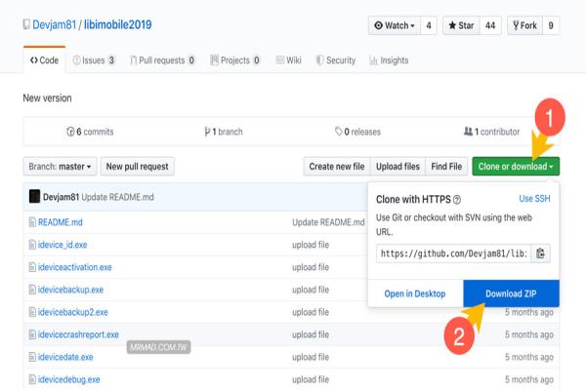Viewport: 586px width, 390px height.
Task: Open Branch: master selector
Action: click(x=60, y=167)
